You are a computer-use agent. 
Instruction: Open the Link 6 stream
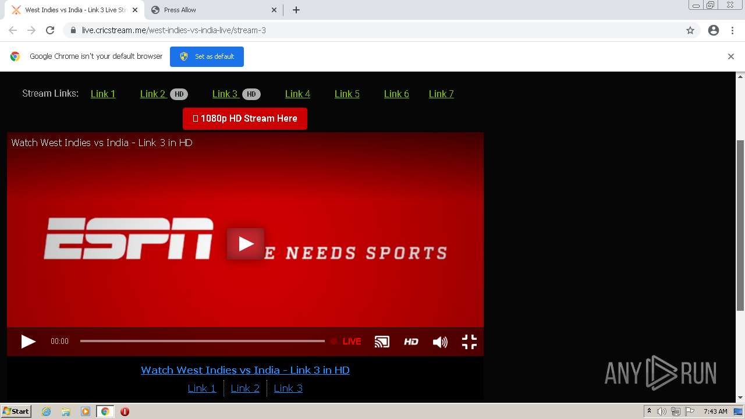point(396,94)
